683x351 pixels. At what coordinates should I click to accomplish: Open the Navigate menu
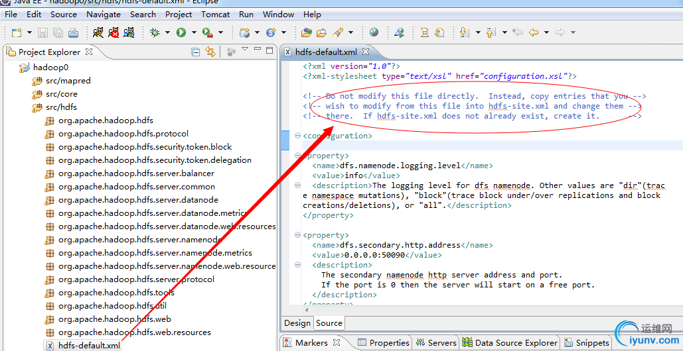tap(103, 14)
